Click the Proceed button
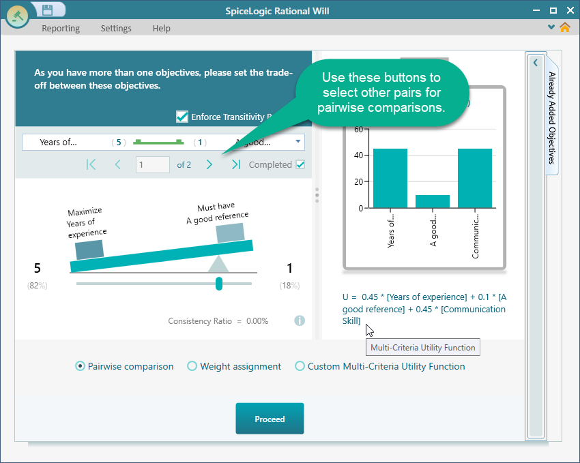The width and height of the screenshot is (580, 463). 270,419
